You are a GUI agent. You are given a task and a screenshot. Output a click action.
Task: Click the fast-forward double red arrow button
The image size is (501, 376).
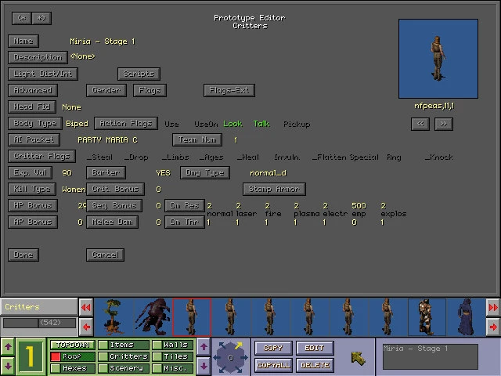tap(493, 307)
